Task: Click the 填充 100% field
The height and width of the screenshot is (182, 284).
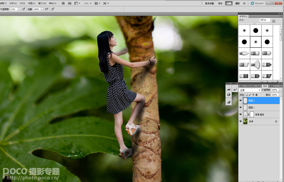Action: coord(275,95)
